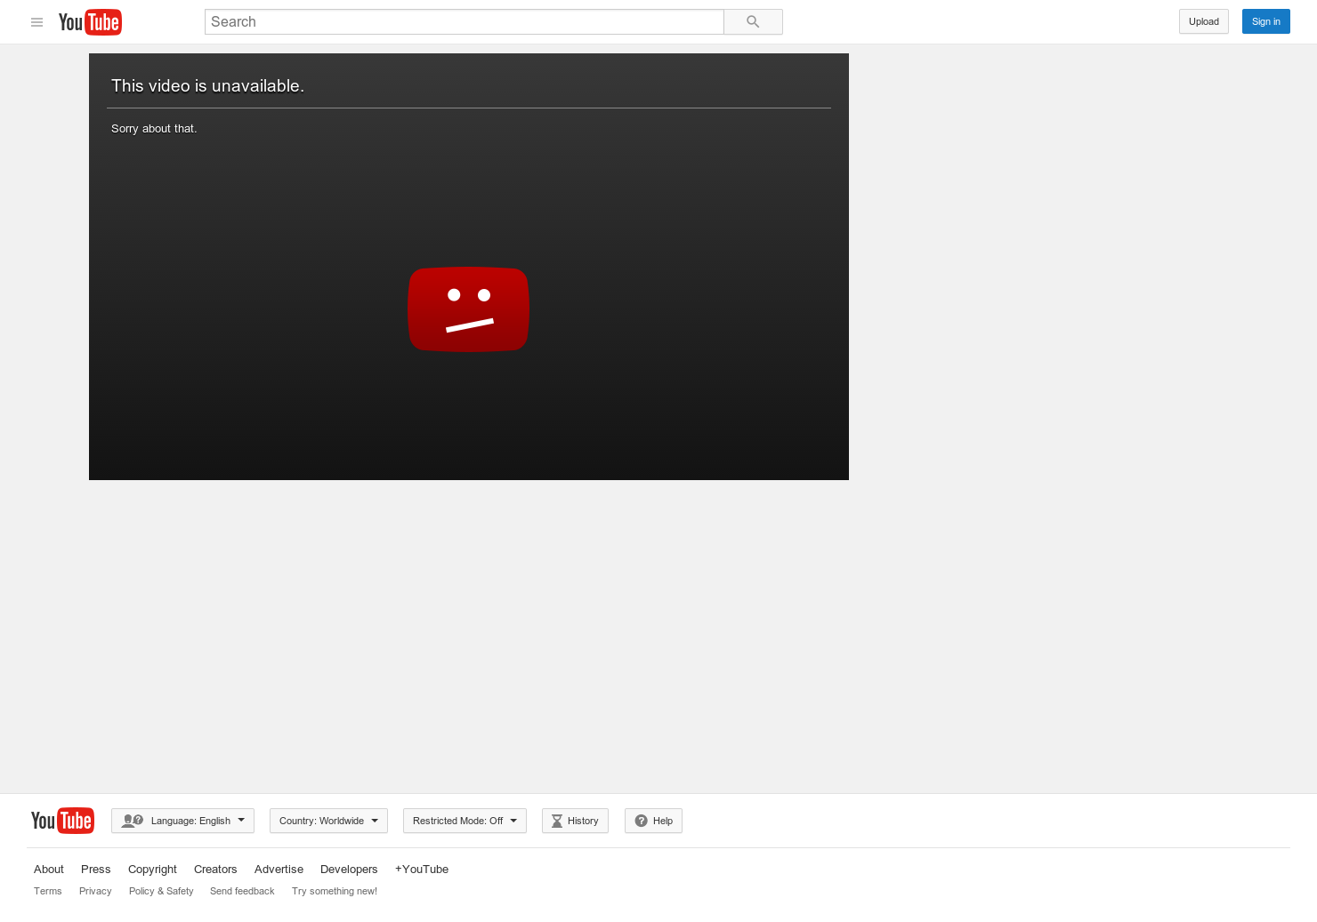
Task: Open the About link
Action: pyautogui.click(x=49, y=870)
